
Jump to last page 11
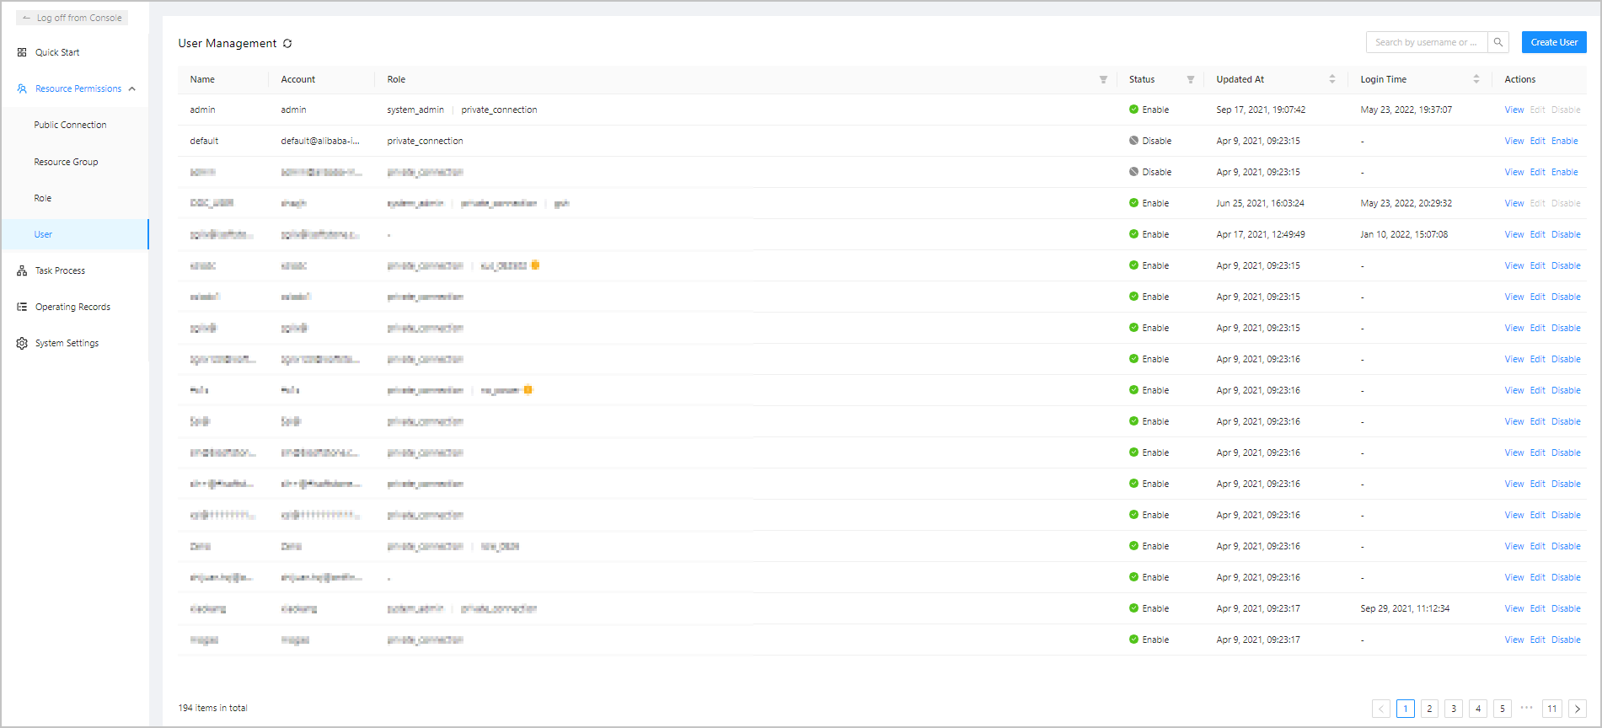pos(1552,709)
